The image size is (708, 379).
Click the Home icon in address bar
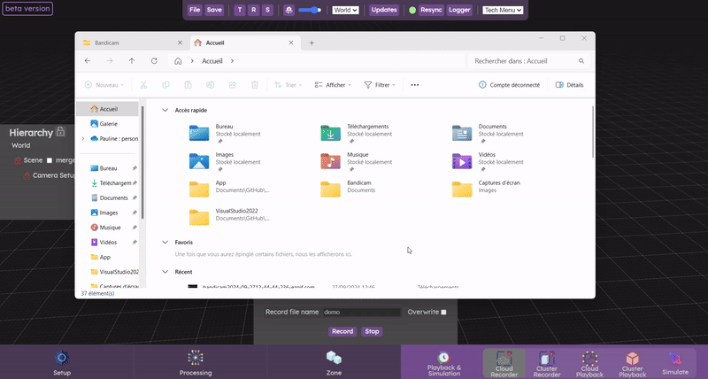coord(178,61)
